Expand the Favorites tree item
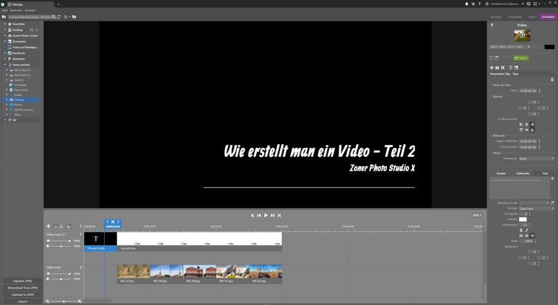 coord(4,24)
